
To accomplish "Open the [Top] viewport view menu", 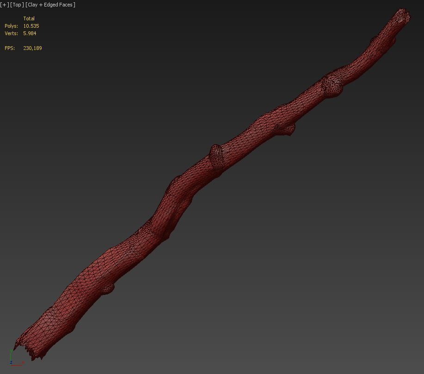I will [x=17, y=5].
